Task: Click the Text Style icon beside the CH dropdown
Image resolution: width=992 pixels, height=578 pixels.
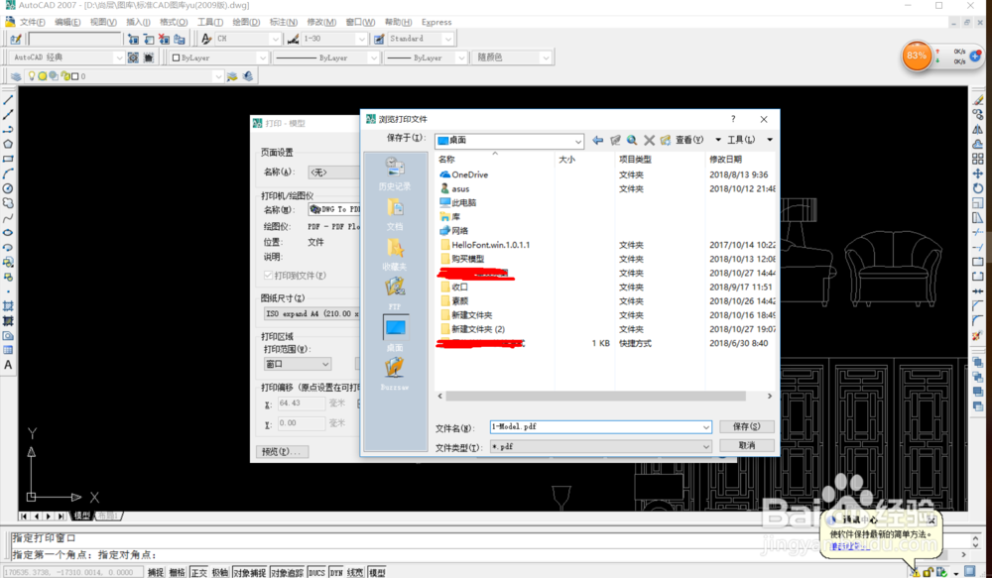Action: [x=206, y=39]
